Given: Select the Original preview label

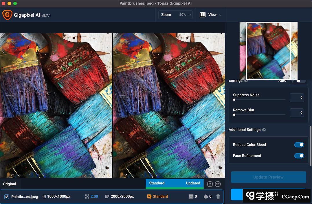Looking at the screenshot, I should [10, 184].
